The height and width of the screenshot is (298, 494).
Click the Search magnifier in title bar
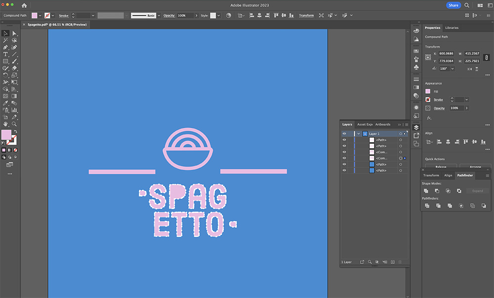[467, 5]
